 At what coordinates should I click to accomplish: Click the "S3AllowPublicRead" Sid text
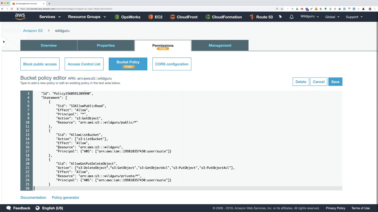(x=87, y=106)
